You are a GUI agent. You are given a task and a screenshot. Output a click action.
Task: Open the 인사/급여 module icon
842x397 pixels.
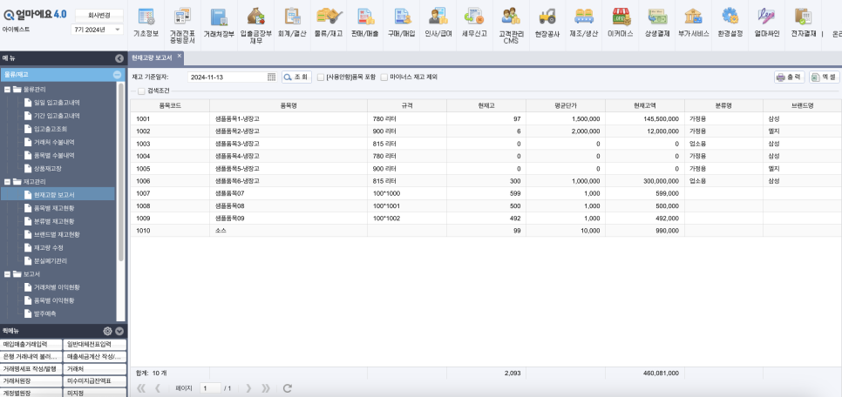tap(438, 22)
